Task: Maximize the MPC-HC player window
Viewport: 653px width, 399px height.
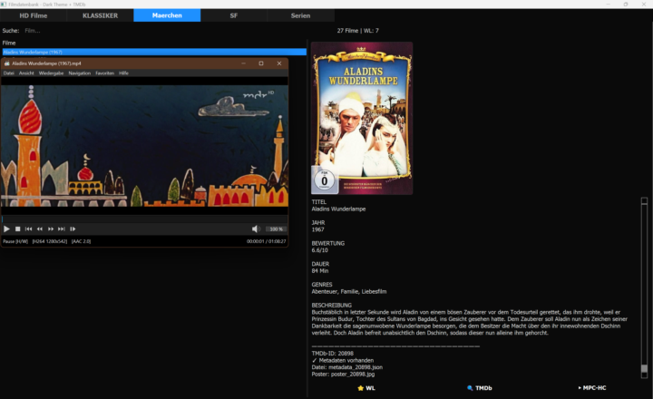Action: (261, 63)
